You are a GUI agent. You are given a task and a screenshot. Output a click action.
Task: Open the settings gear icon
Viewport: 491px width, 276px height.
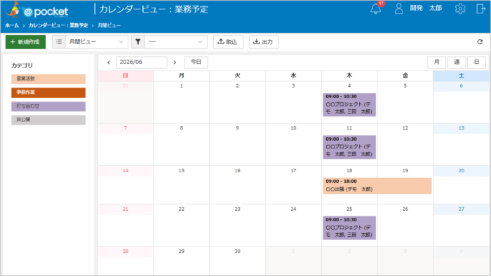tap(460, 8)
